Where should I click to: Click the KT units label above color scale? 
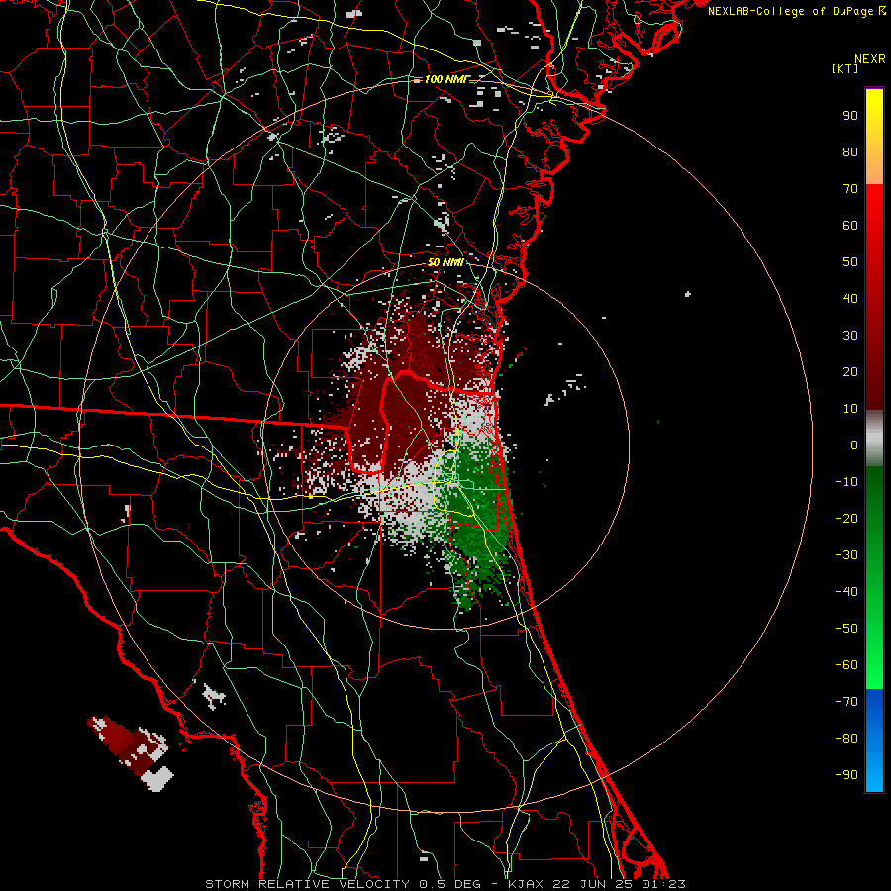pos(844,68)
